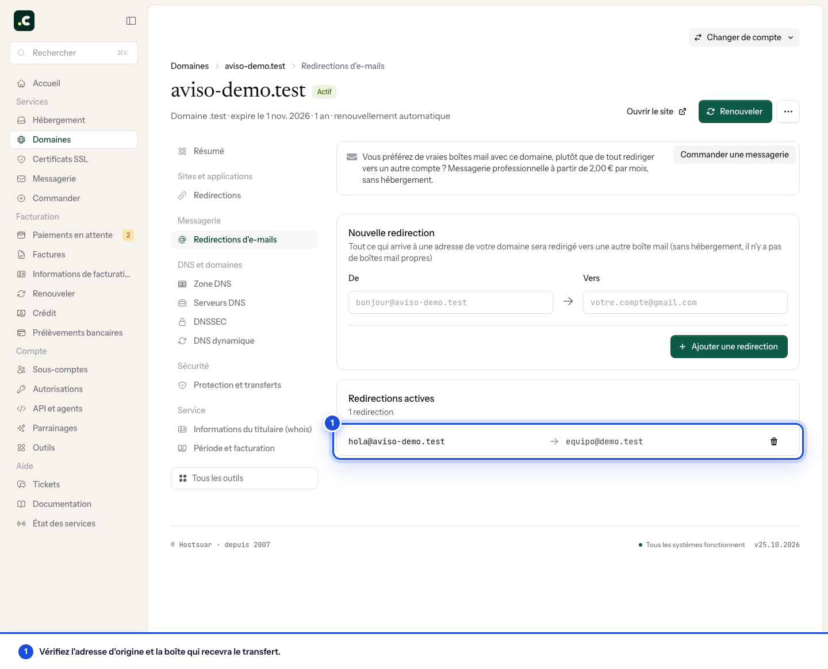The width and height of the screenshot is (828, 669).
Task: Focus the De source address field
Action: (451, 302)
